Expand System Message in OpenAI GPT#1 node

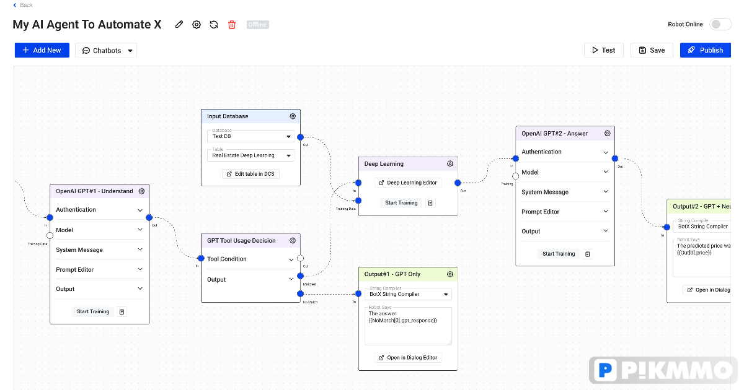99,250
